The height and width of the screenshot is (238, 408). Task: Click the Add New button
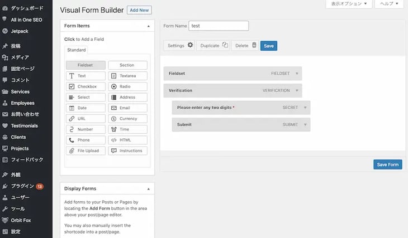pyautogui.click(x=139, y=10)
